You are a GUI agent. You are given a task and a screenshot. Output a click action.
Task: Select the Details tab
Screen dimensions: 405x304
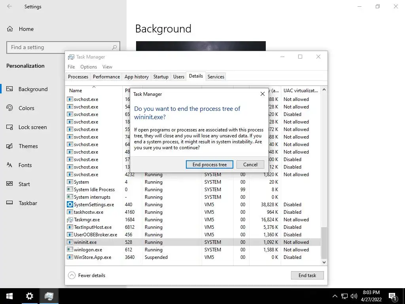point(196,76)
